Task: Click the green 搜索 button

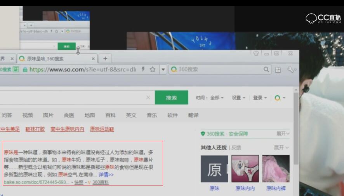Action: 171,97
